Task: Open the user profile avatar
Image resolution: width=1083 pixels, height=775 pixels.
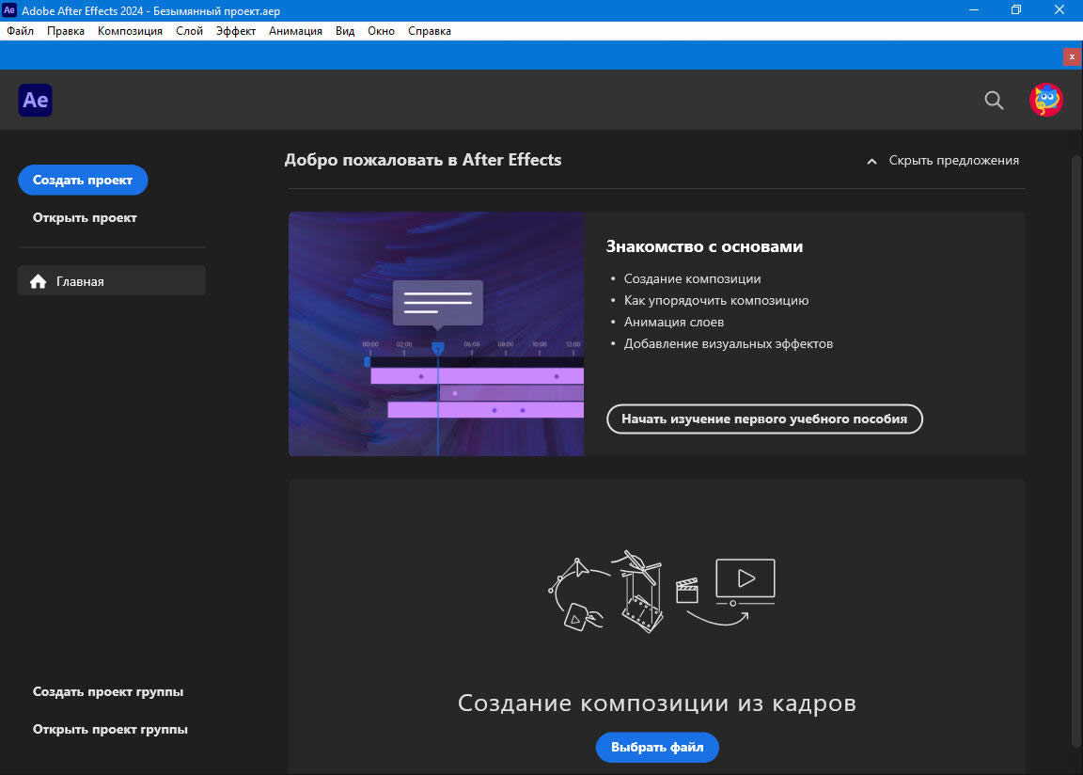Action: [x=1045, y=100]
